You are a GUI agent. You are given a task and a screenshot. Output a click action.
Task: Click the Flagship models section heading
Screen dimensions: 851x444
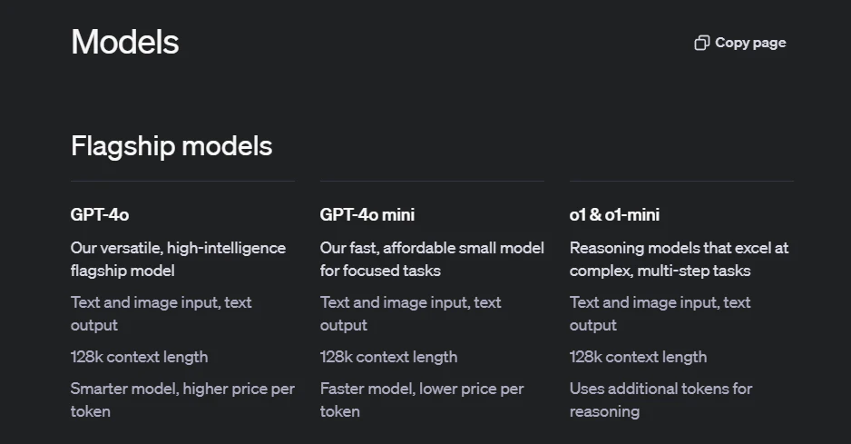pyautogui.click(x=171, y=146)
